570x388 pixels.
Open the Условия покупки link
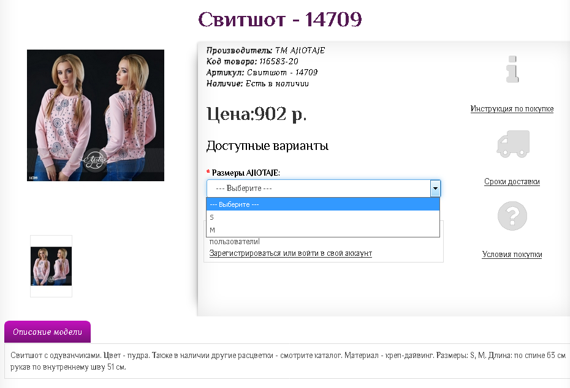point(512,255)
